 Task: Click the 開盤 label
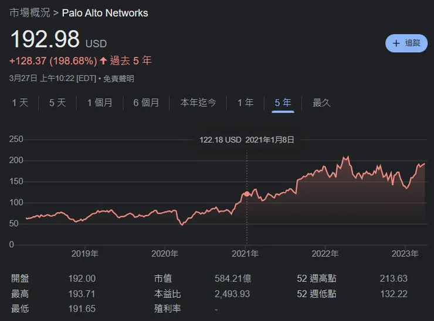point(20,278)
